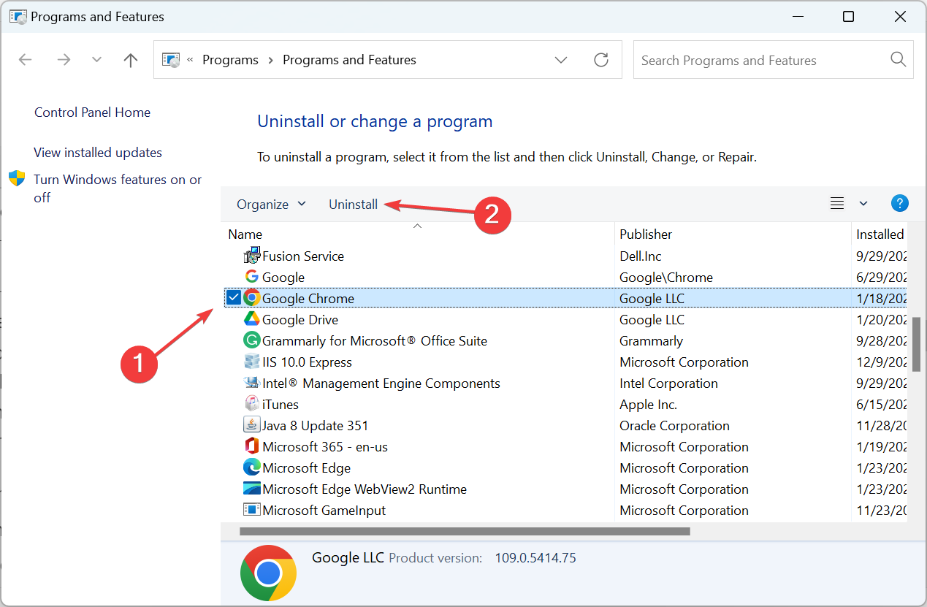The height and width of the screenshot is (607, 927).
Task: Click the Java 8 Update 351 icon
Action: tap(251, 425)
